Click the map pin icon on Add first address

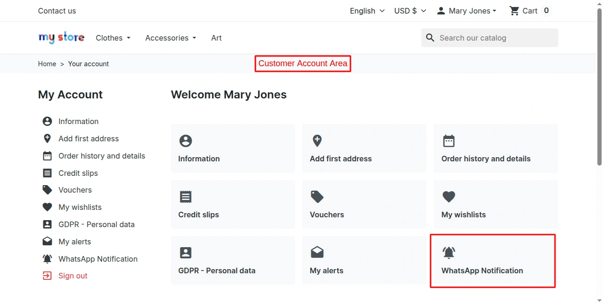point(317,141)
